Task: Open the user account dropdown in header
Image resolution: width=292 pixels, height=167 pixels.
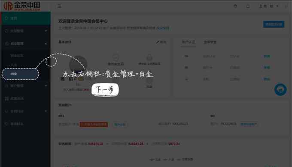Action: [269, 6]
